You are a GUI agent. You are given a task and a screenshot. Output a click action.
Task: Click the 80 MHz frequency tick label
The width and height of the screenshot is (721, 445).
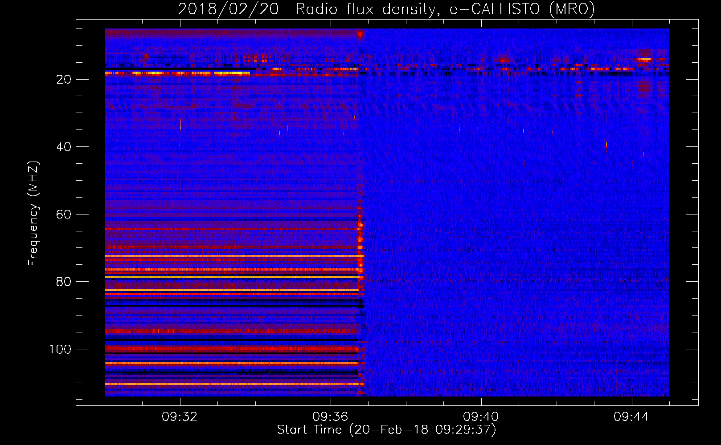click(x=64, y=282)
